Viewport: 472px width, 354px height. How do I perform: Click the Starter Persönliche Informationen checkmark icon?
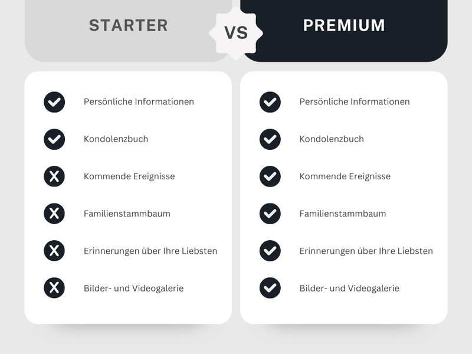(54, 102)
